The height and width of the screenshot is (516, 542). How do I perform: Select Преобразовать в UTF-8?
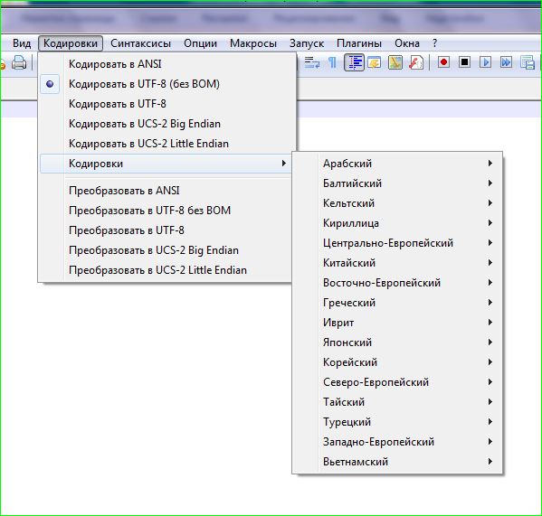pyautogui.click(x=165, y=230)
